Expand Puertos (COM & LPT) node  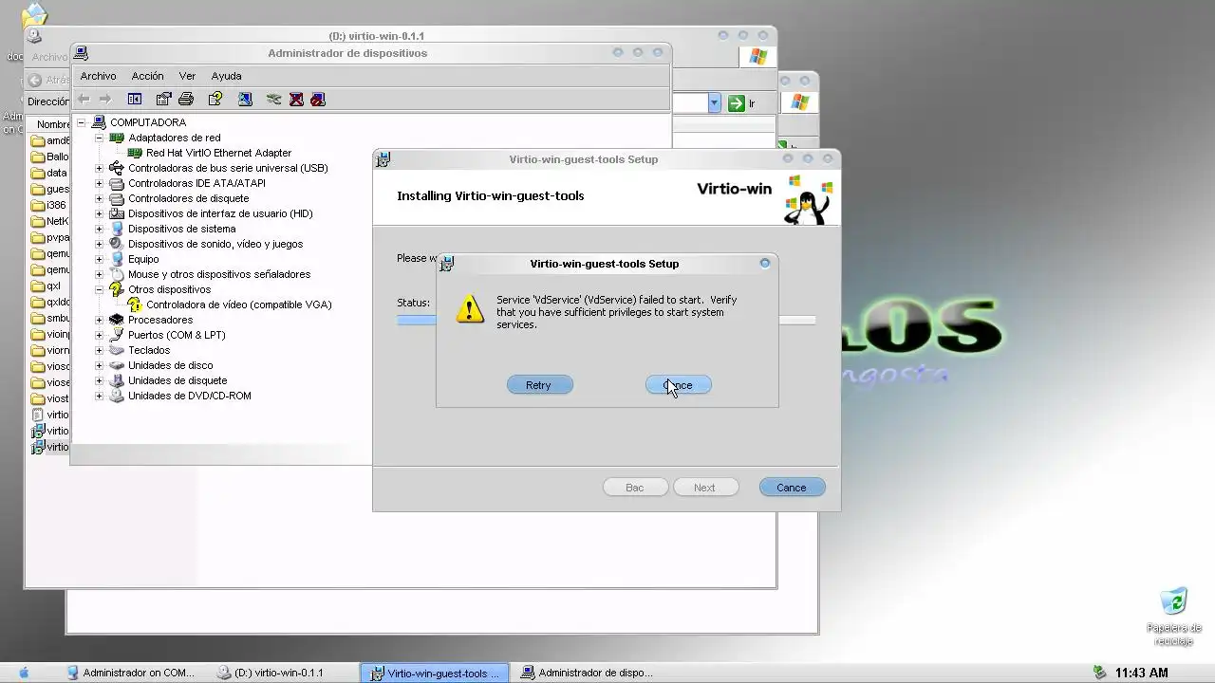click(x=99, y=335)
